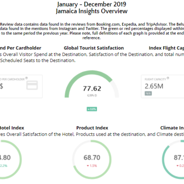Viewport: 184px width, 184px height.
Task: Click the dollar value in Spend card
Action: 2,86
